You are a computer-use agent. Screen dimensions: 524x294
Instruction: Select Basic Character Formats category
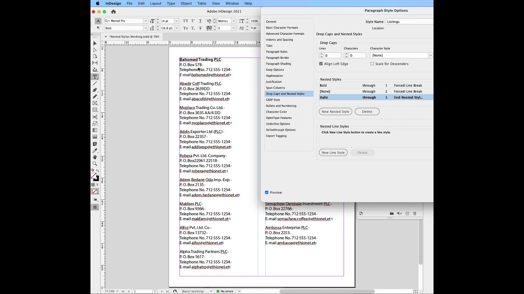coord(282,28)
